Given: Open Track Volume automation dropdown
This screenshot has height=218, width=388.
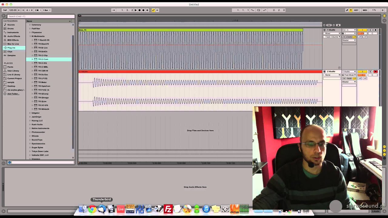Looking at the screenshot, I should click(x=332, y=37).
